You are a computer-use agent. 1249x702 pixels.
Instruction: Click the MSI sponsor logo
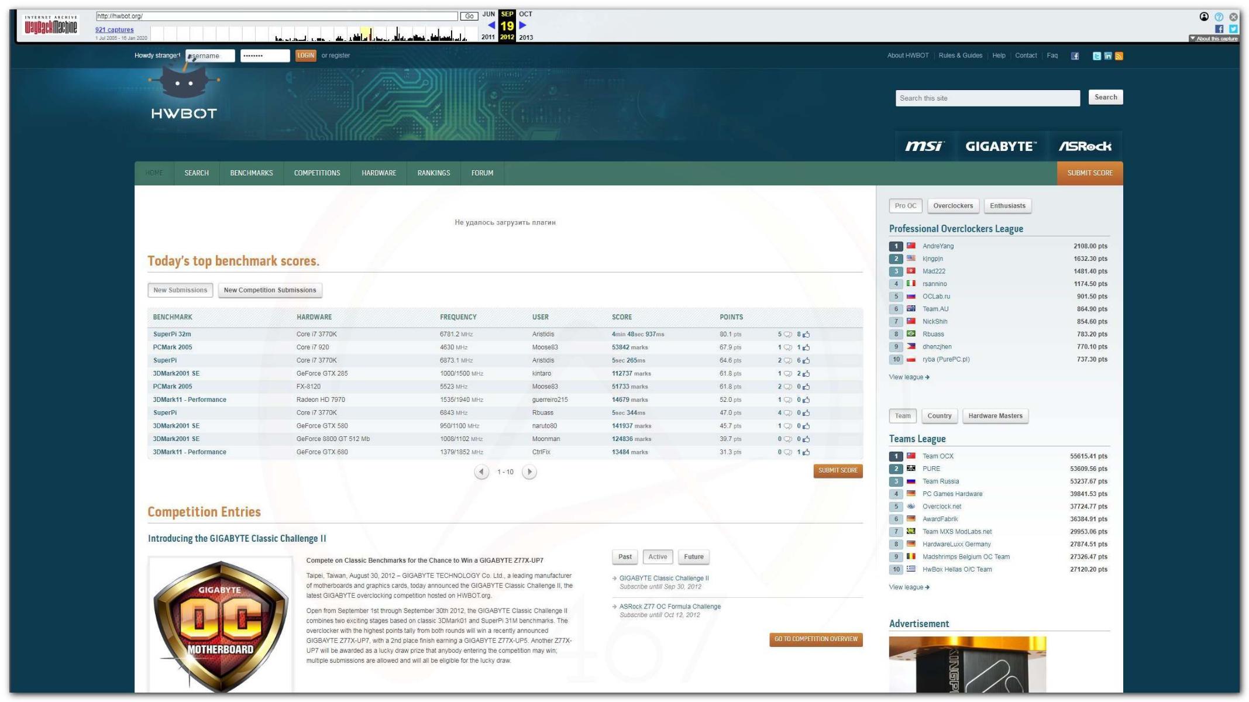pyautogui.click(x=924, y=146)
